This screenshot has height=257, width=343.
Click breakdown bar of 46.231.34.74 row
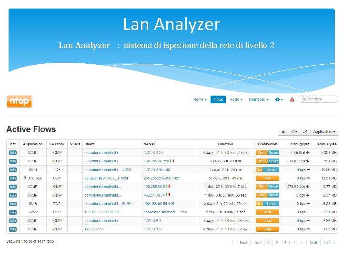click(x=268, y=195)
